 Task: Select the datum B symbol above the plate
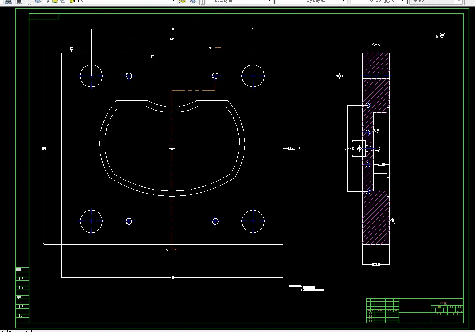tap(72, 49)
